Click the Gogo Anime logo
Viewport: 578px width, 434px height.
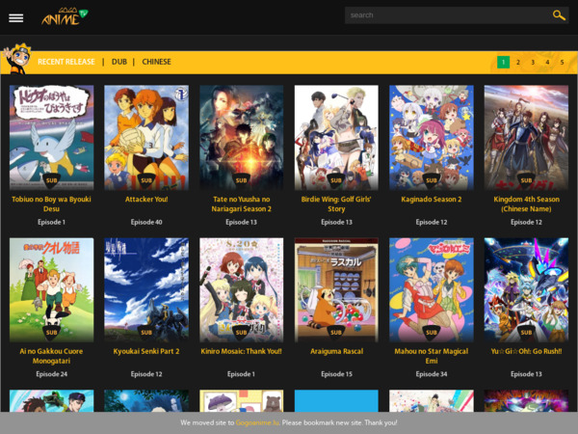65,16
